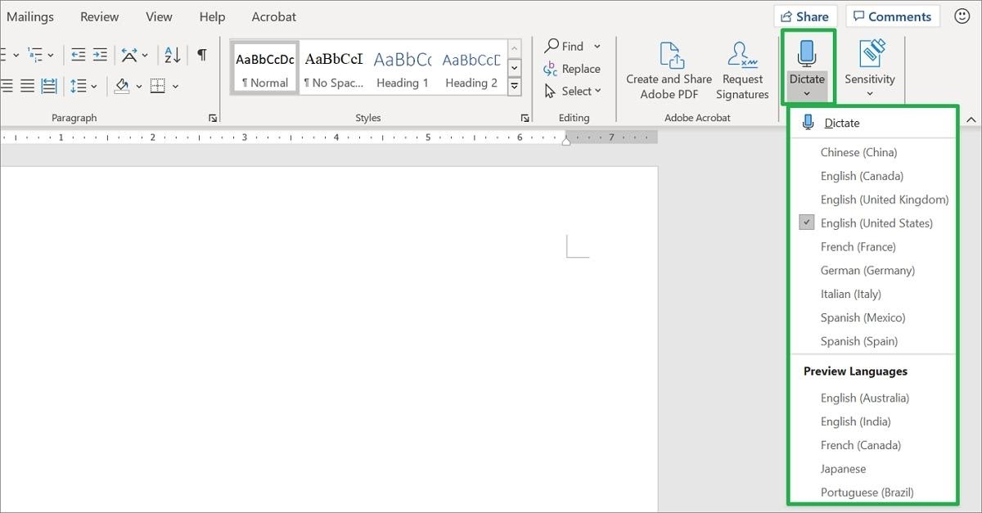The width and height of the screenshot is (982, 513).
Task: Open the Find dropdown arrow
Action: [x=597, y=47]
